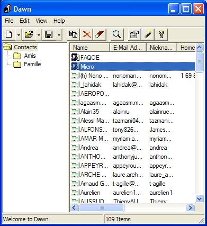Select the Alessi Ma... contact row
207x226 pixels.
[x=133, y=121]
